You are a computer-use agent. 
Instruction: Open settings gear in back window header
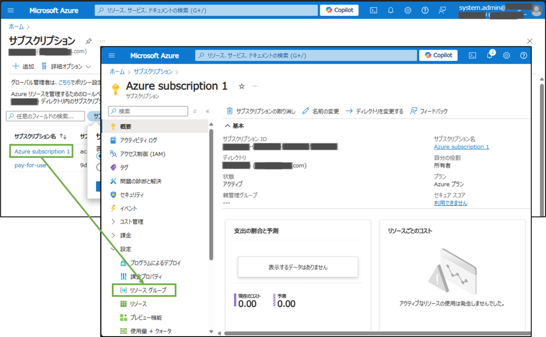tap(408, 10)
